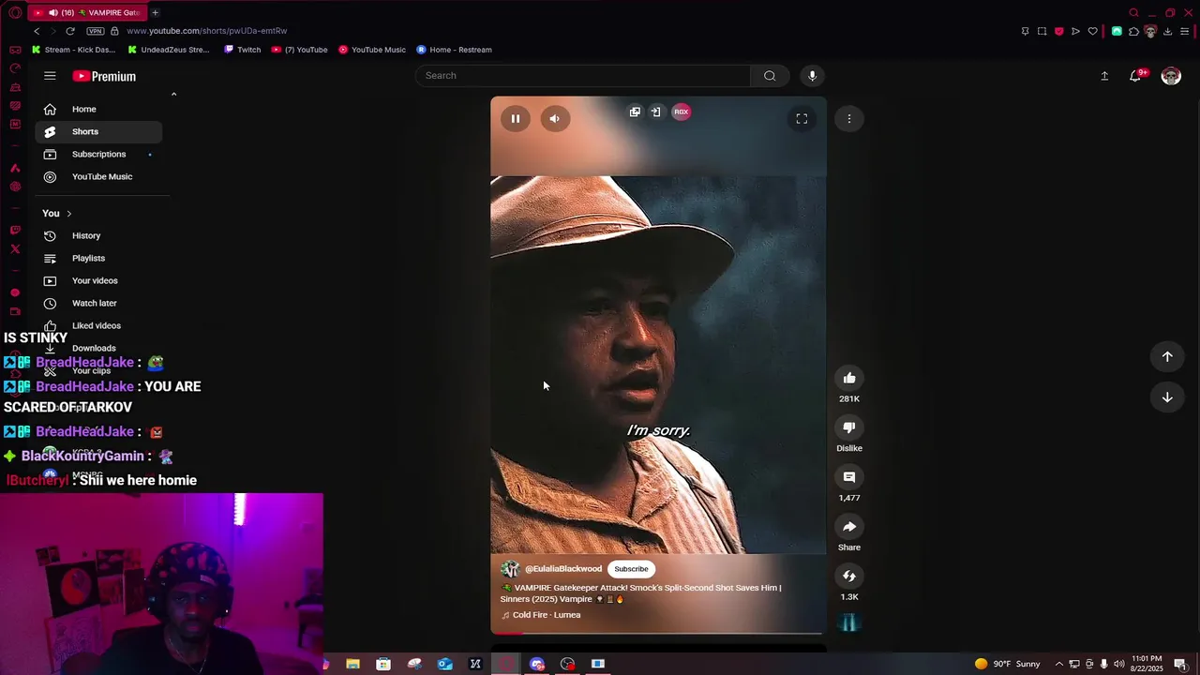Click the pink RGX badge on player
This screenshot has width=1200, height=675.
[x=681, y=112]
